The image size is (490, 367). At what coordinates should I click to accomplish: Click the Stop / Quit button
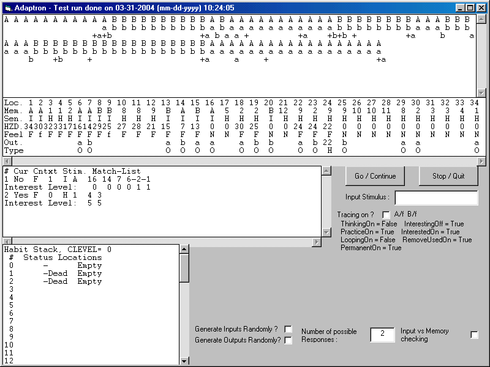tap(448, 176)
